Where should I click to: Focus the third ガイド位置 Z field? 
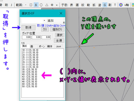[x=46, y=37]
